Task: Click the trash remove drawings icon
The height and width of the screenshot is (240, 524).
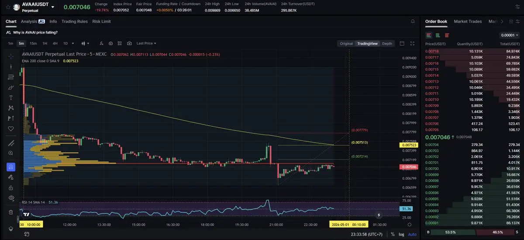Action: click(11, 212)
